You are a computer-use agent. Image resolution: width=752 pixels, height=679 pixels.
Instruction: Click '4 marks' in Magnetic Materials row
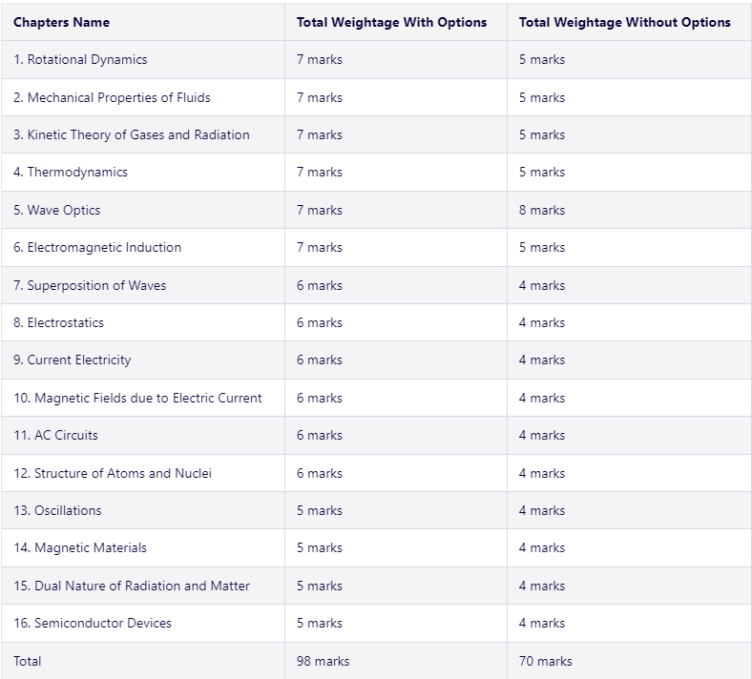point(542,547)
